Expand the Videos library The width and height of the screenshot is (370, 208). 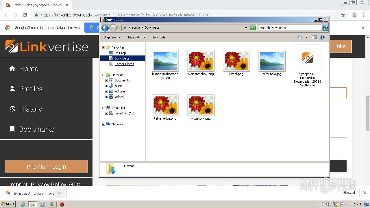[106, 97]
